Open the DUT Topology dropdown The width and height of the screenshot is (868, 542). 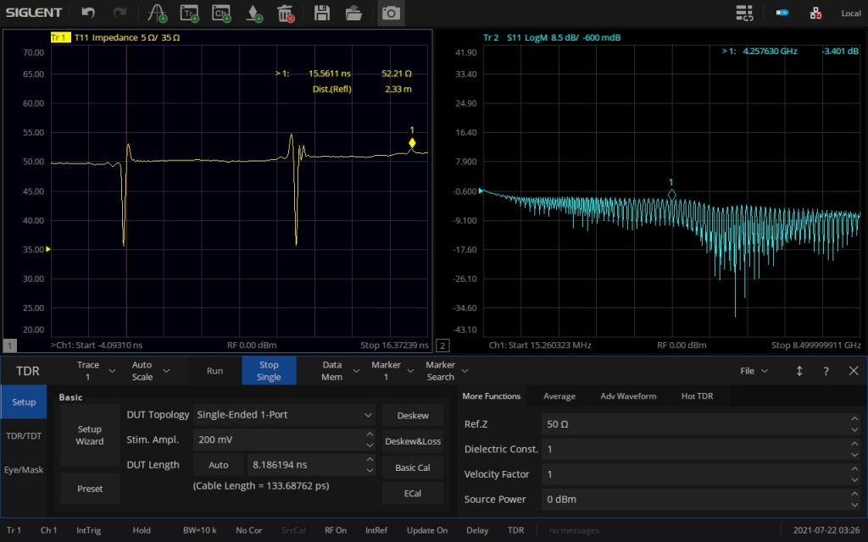pyautogui.click(x=284, y=415)
